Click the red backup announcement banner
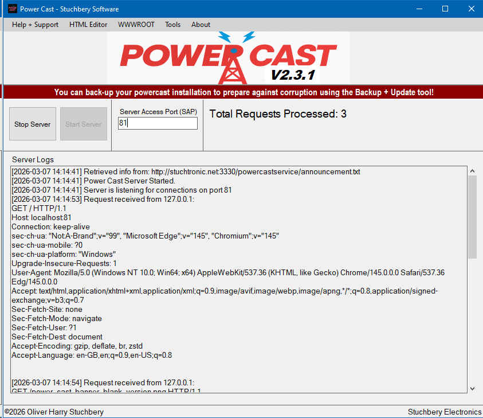483x418 pixels. [x=244, y=92]
